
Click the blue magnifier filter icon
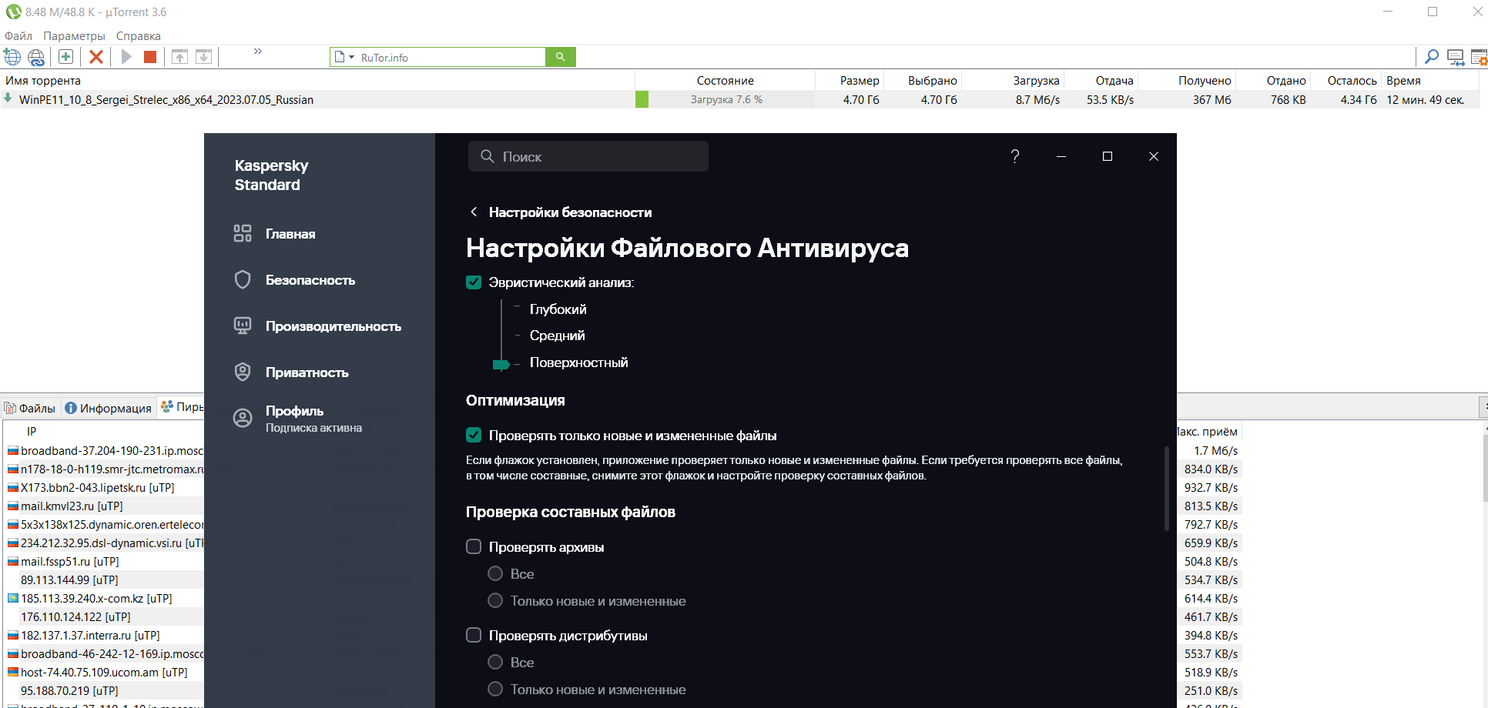(1432, 57)
